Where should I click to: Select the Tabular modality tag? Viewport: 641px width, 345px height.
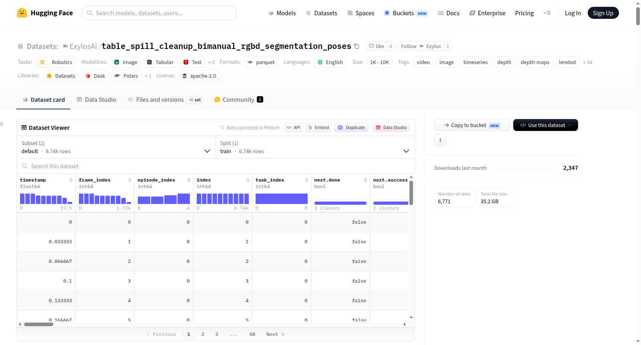pos(160,62)
